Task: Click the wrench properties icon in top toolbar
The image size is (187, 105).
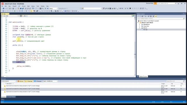Action: 106,8
